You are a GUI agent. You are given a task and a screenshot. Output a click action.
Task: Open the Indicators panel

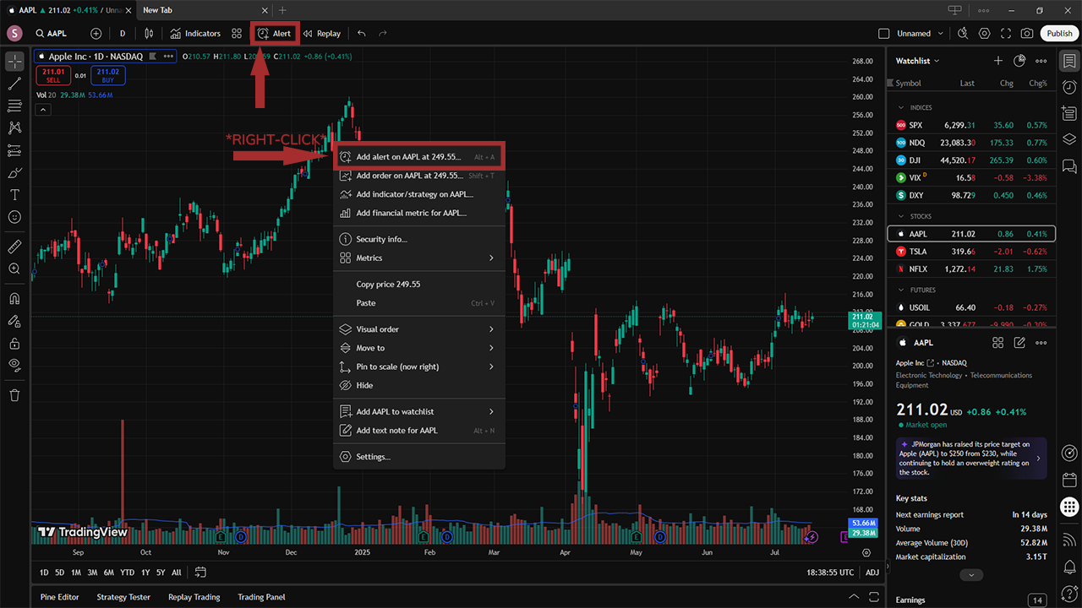tap(195, 34)
